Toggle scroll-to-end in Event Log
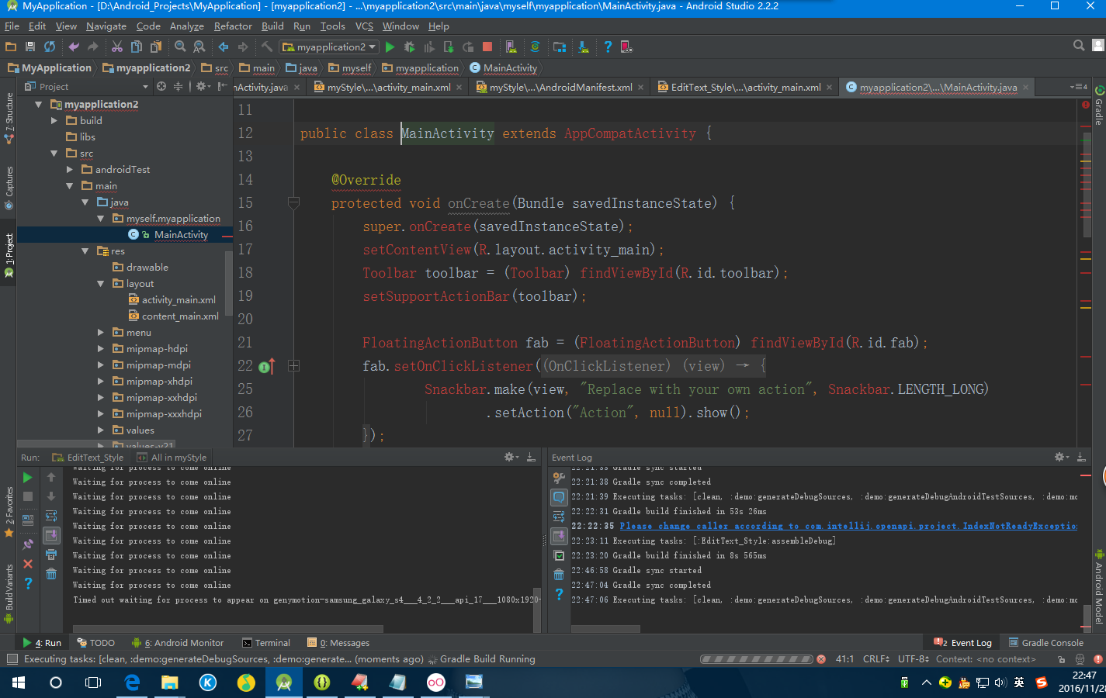Screen dimensions: 1106x698 coord(559,536)
